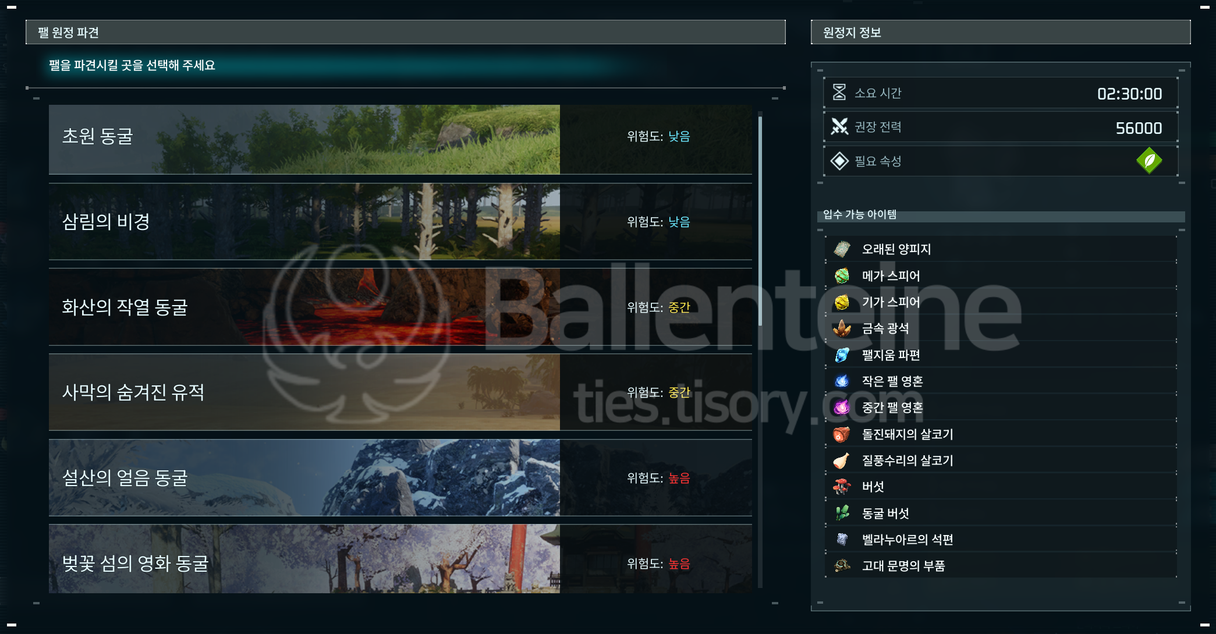Click the 기가 스피어 yellow sphere icon

[842, 302]
